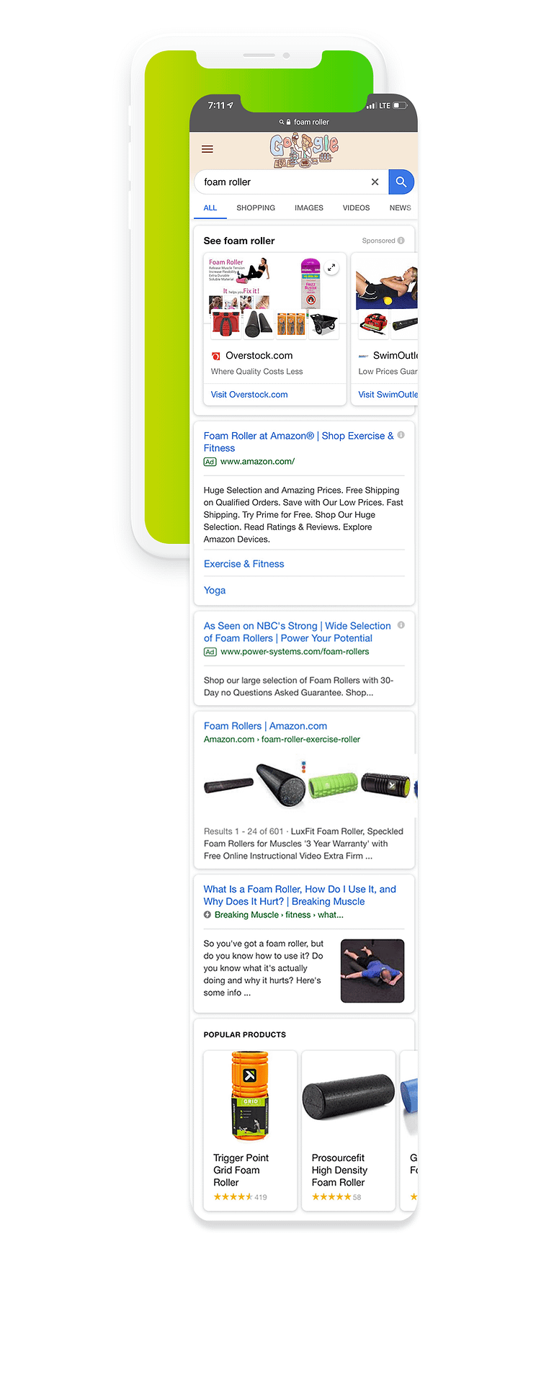Open Sponsored info icon
The width and height of the screenshot is (554, 1383).
click(x=401, y=241)
